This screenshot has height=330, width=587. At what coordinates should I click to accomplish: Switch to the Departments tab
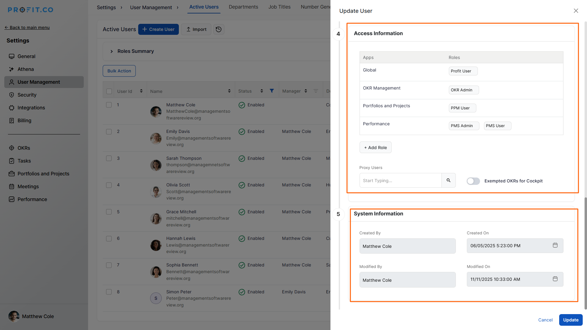243,7
